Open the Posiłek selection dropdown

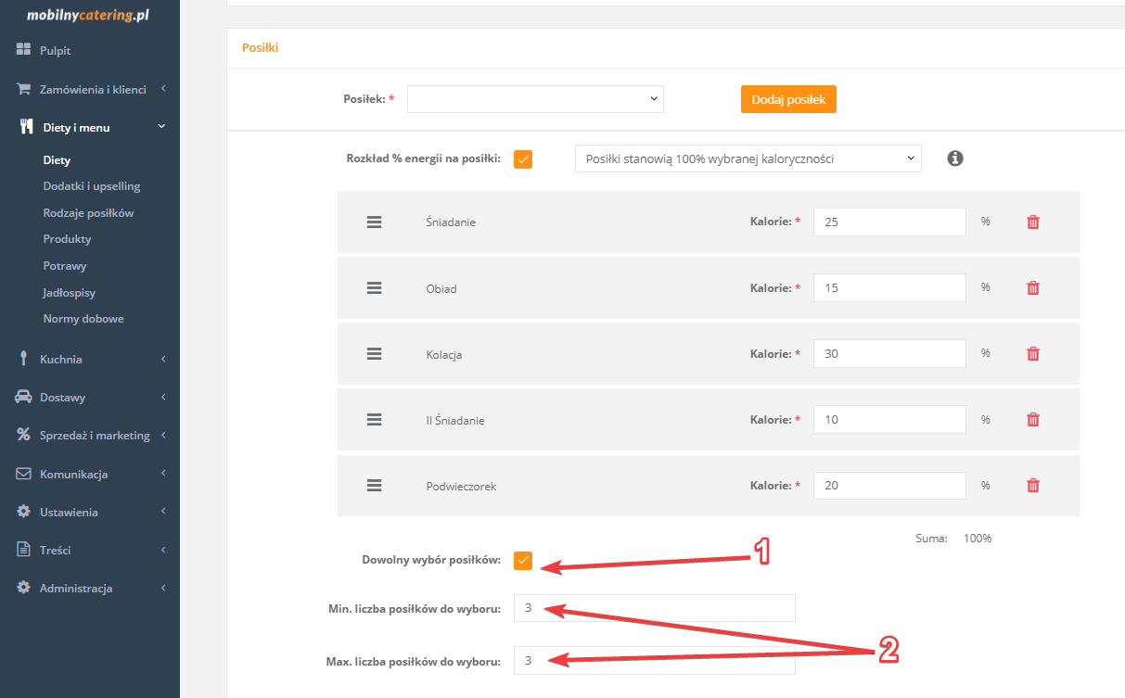point(535,98)
